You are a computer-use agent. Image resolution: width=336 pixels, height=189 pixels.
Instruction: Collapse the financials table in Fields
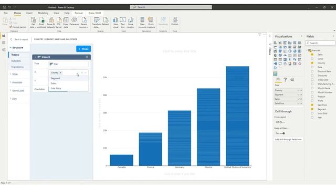tap(307, 50)
